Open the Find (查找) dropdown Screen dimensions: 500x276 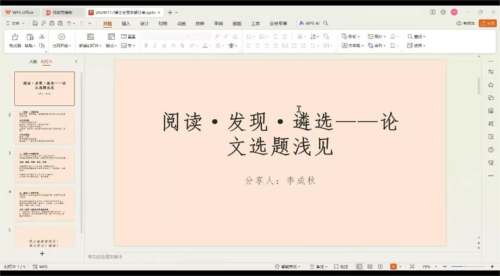tap(417, 37)
